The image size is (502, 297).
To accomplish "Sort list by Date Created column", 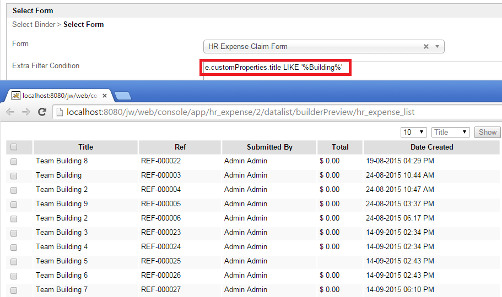I will point(431,147).
